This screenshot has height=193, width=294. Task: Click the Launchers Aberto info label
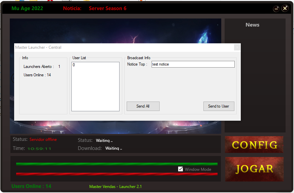39,67
